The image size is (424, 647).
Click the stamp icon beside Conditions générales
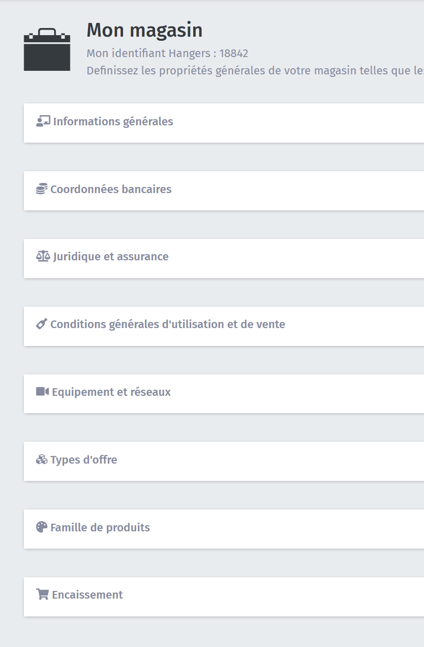(x=42, y=324)
